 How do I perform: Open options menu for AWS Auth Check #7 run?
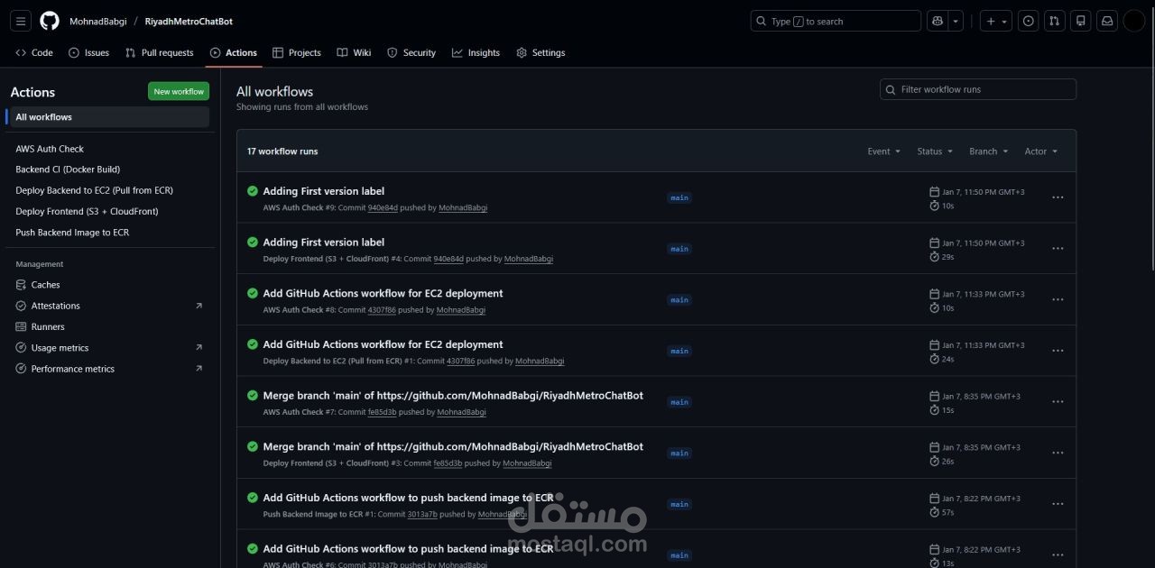[1058, 402]
